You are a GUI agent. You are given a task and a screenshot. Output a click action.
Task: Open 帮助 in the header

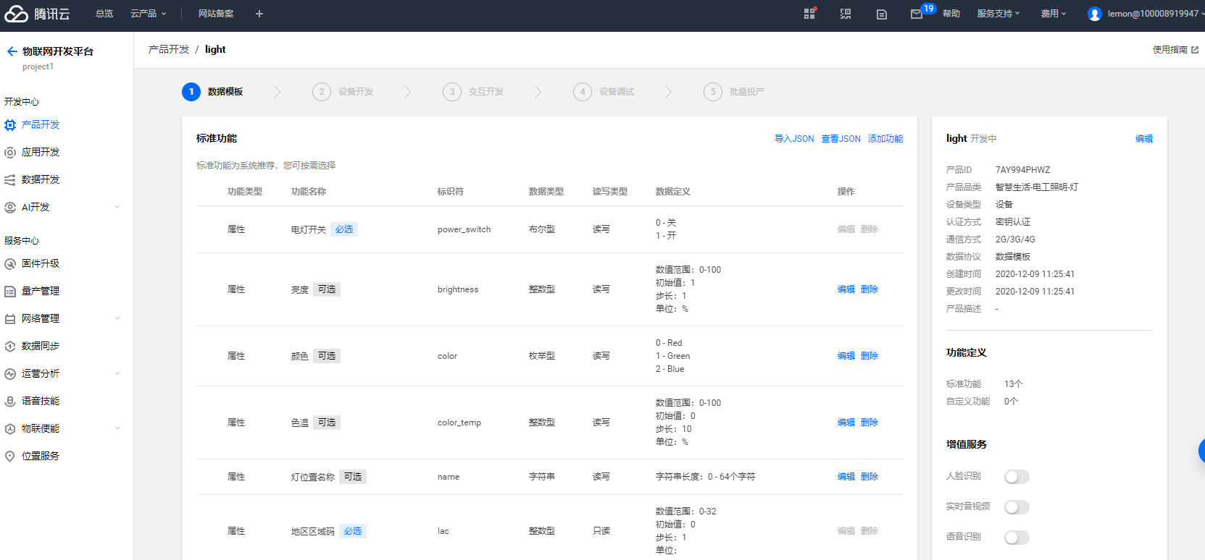(x=951, y=14)
